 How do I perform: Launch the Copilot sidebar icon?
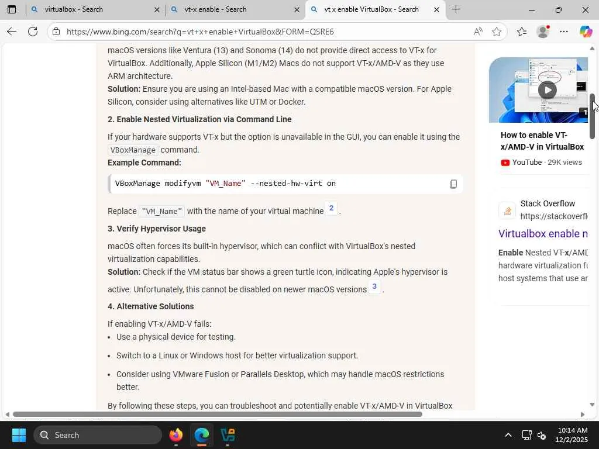tap(586, 32)
